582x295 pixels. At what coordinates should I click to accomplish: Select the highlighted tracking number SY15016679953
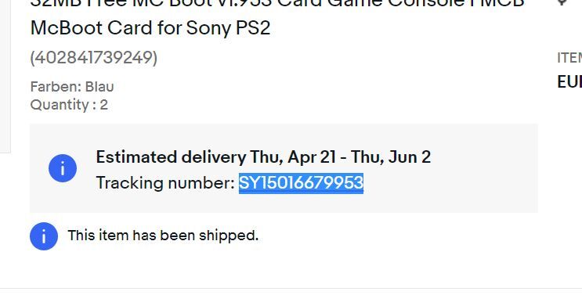coord(301,183)
